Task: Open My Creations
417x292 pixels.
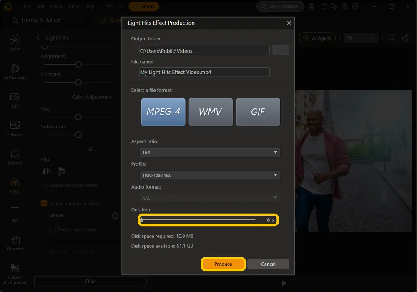Action: [280, 6]
